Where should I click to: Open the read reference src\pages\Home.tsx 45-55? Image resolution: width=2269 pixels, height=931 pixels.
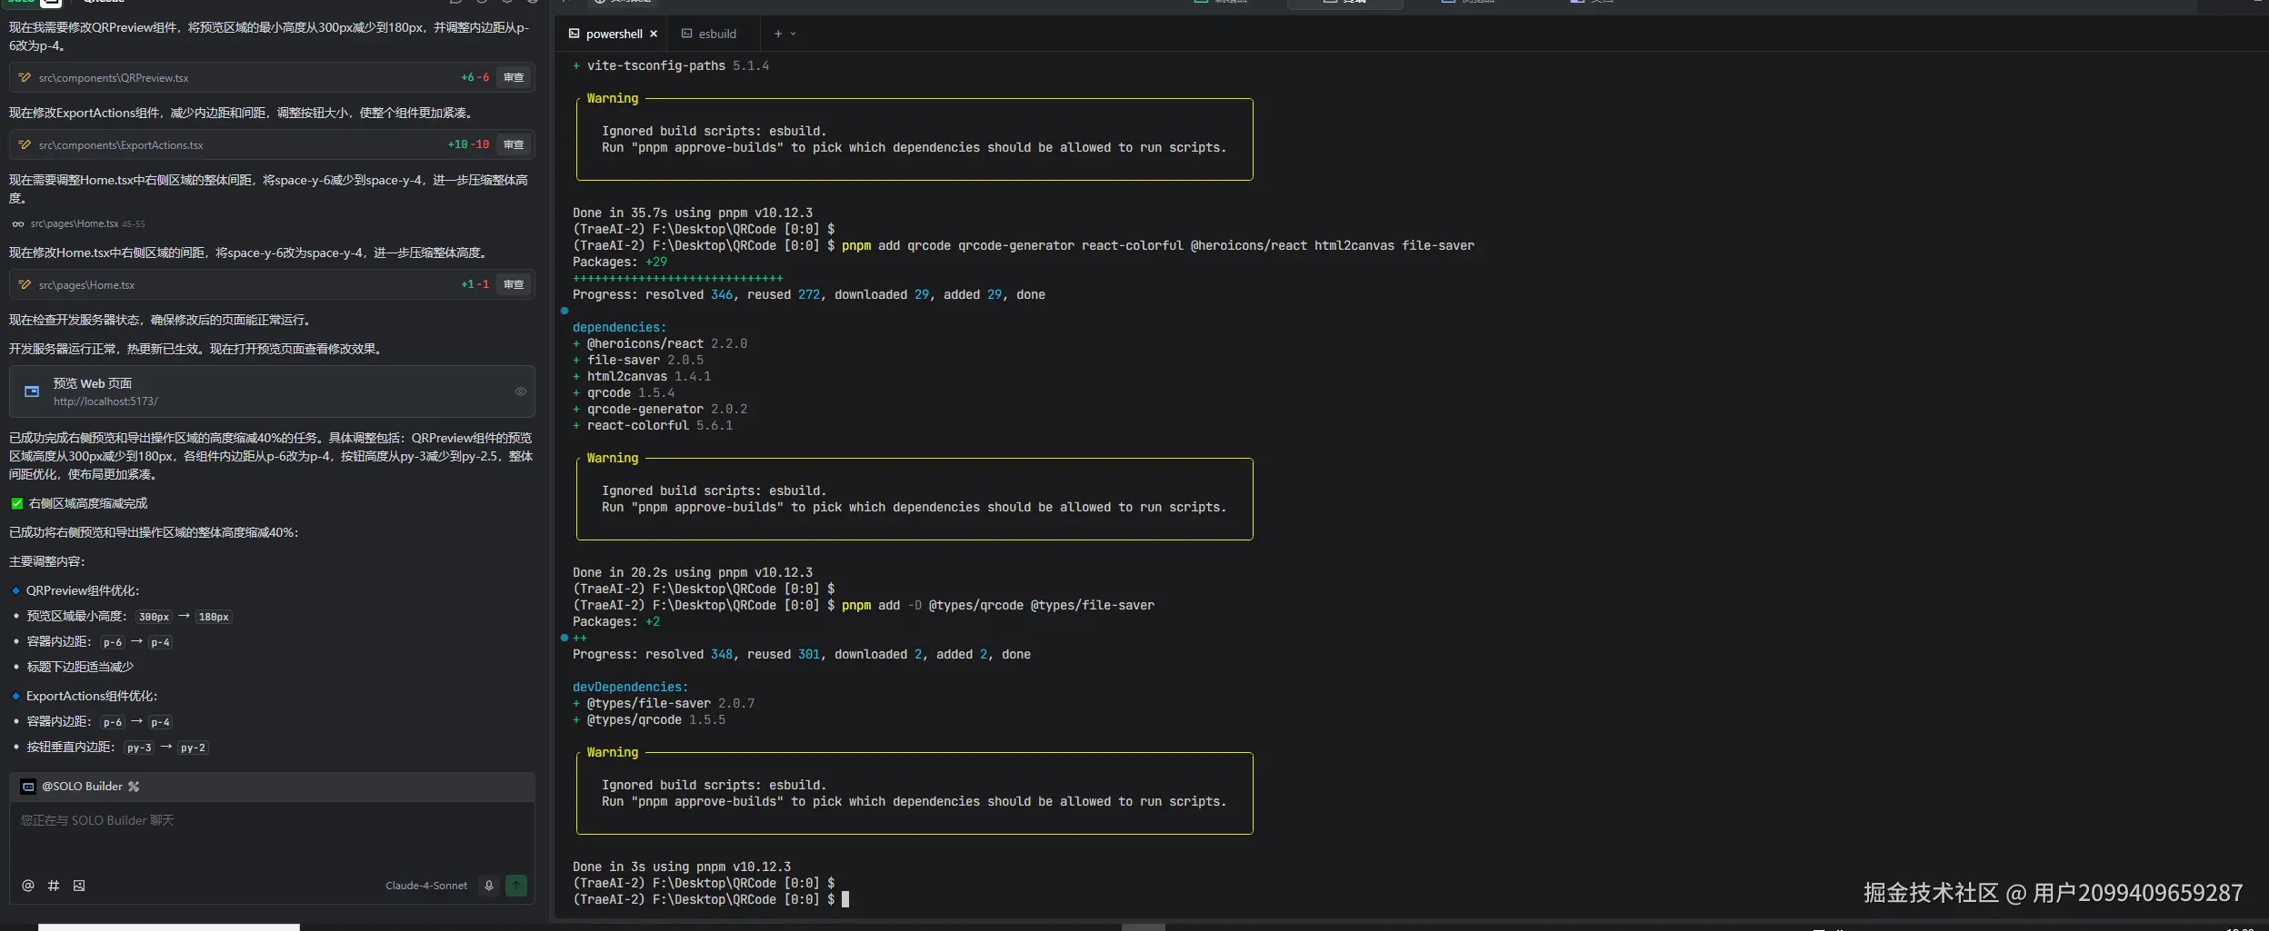[87, 224]
